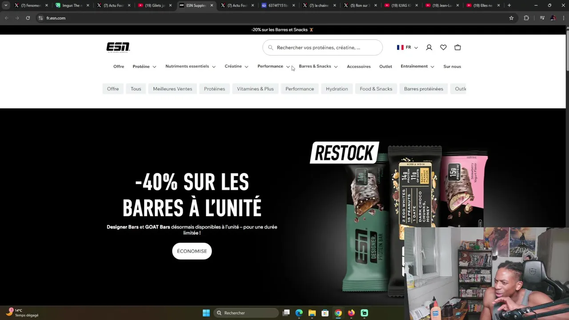Switch to the Imgur browser tab
Image resolution: width=569 pixels, height=320 pixels.
[x=72, y=5]
